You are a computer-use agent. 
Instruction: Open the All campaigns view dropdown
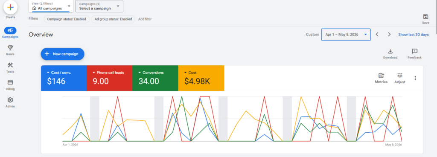pos(51,6)
